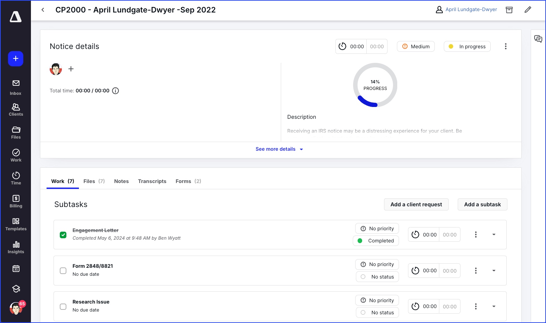Image resolution: width=546 pixels, height=323 pixels.
Task: Open Form 2848/8821 three-dot menu
Action: 476,271
